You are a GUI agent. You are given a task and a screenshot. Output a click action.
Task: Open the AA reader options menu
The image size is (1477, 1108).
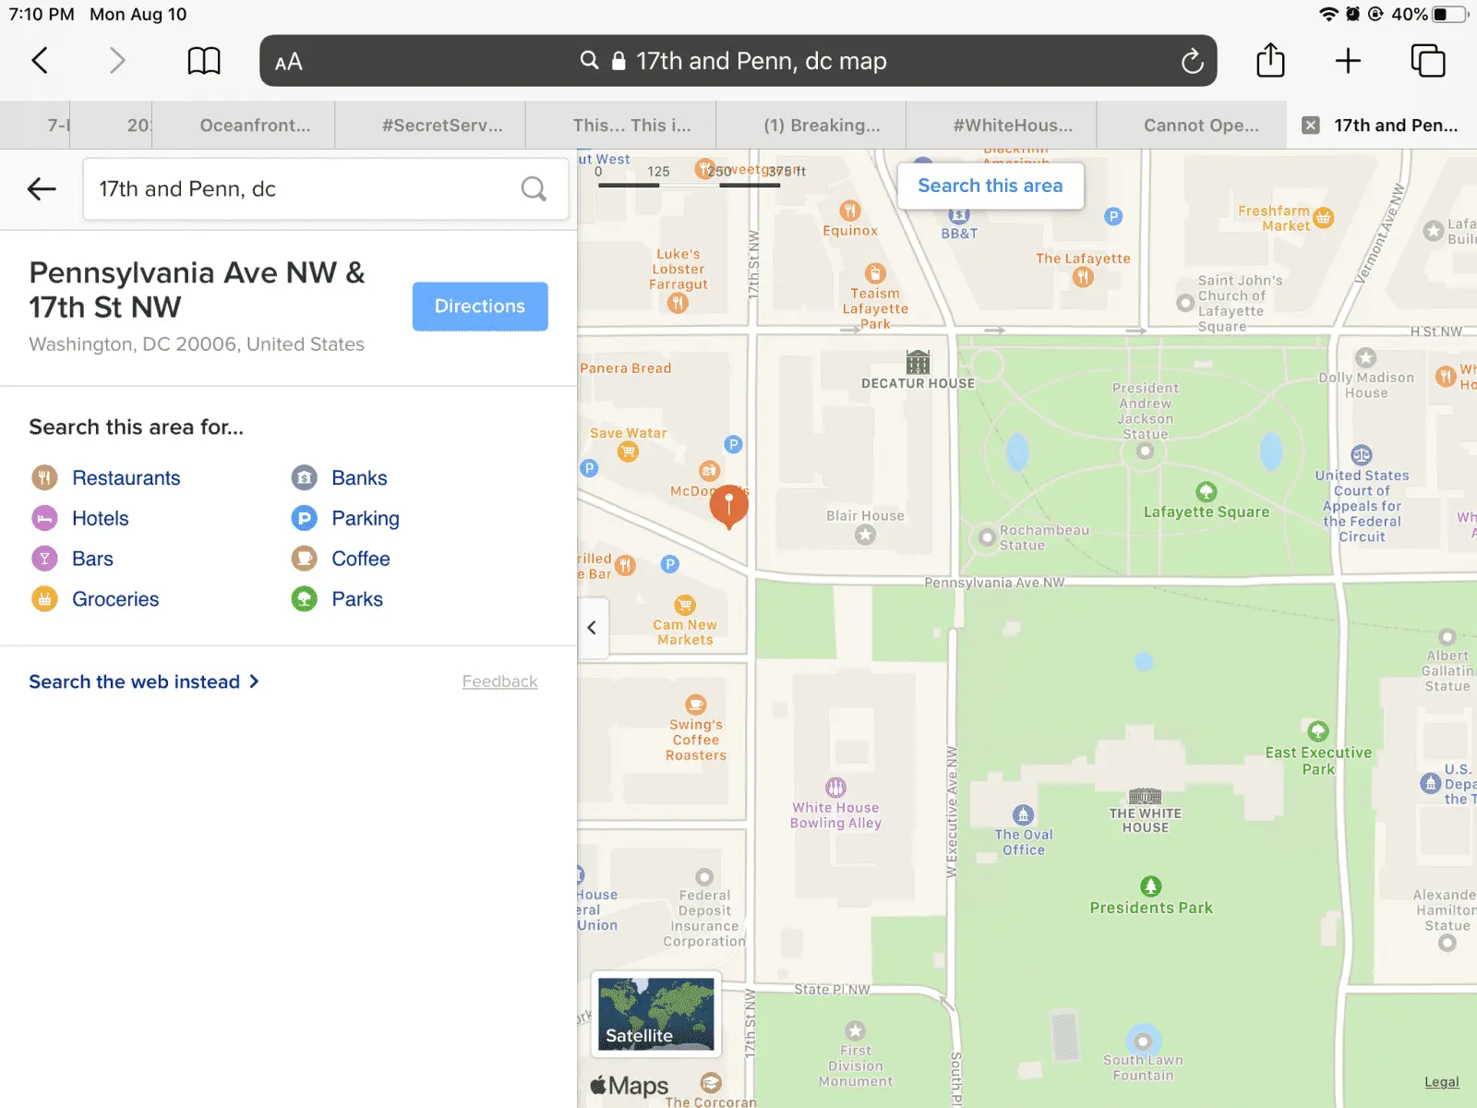(x=289, y=62)
